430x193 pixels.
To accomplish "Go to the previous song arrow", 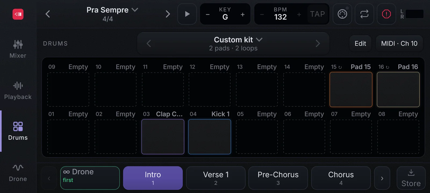I will point(48,14).
